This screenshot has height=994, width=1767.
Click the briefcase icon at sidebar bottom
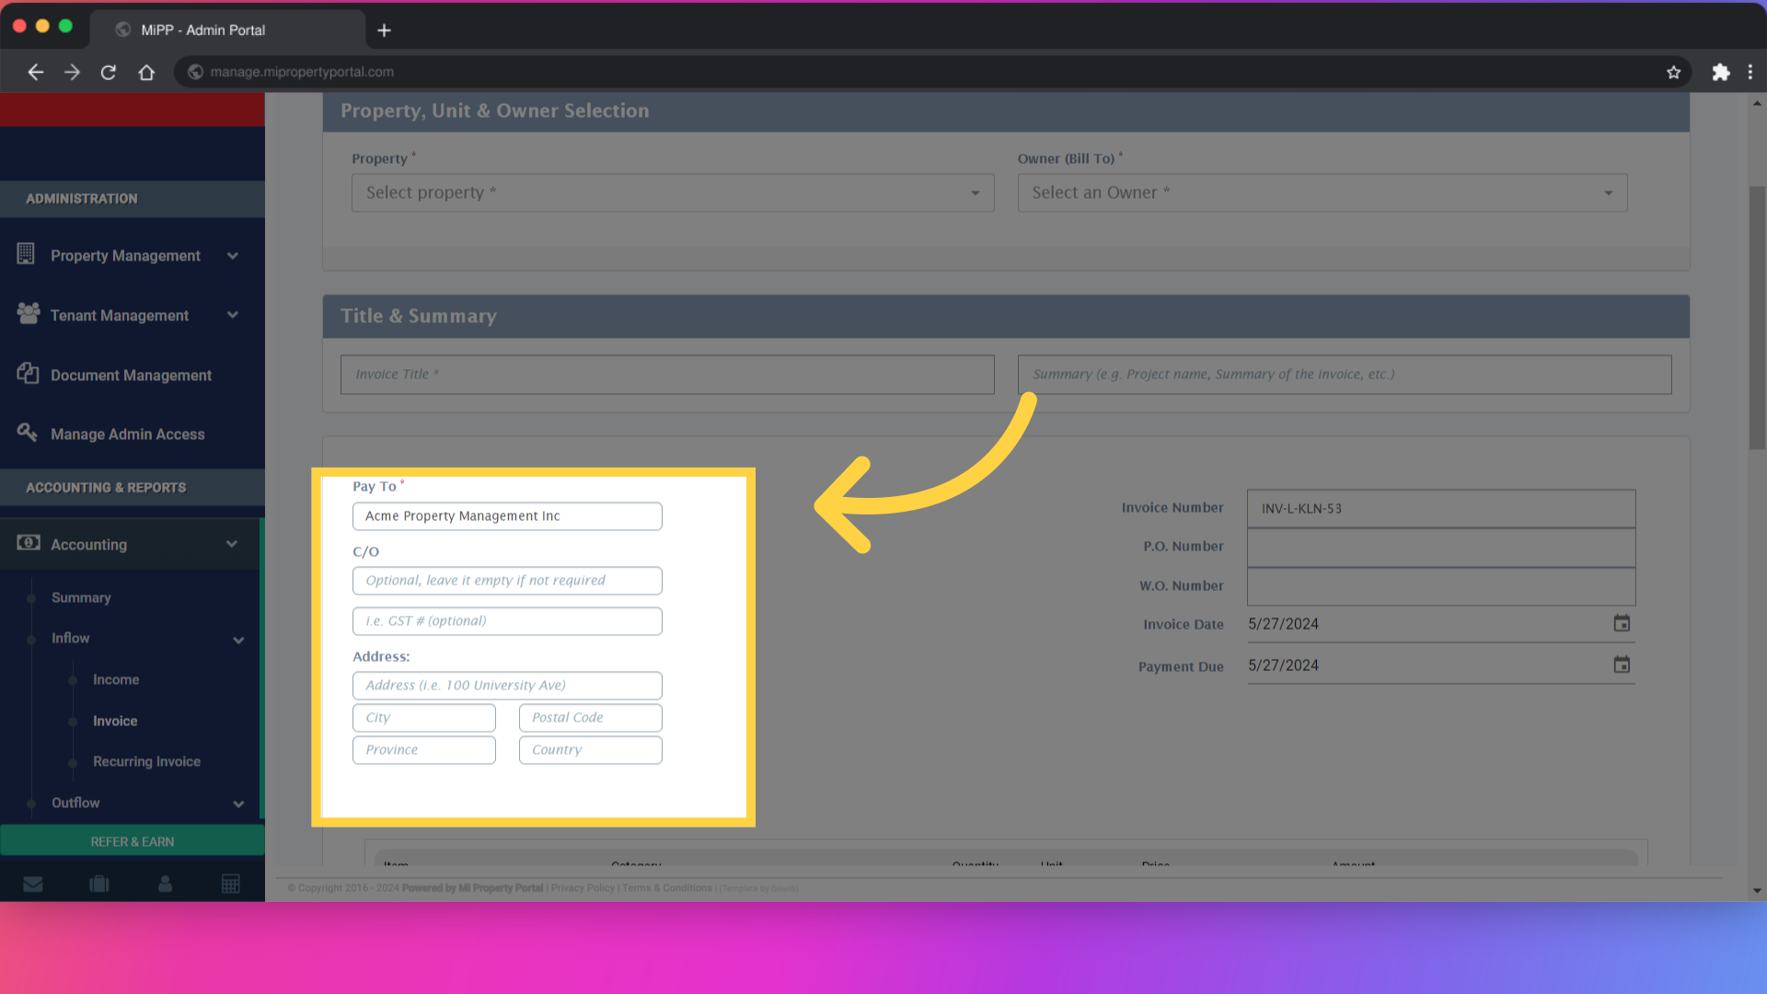point(98,884)
